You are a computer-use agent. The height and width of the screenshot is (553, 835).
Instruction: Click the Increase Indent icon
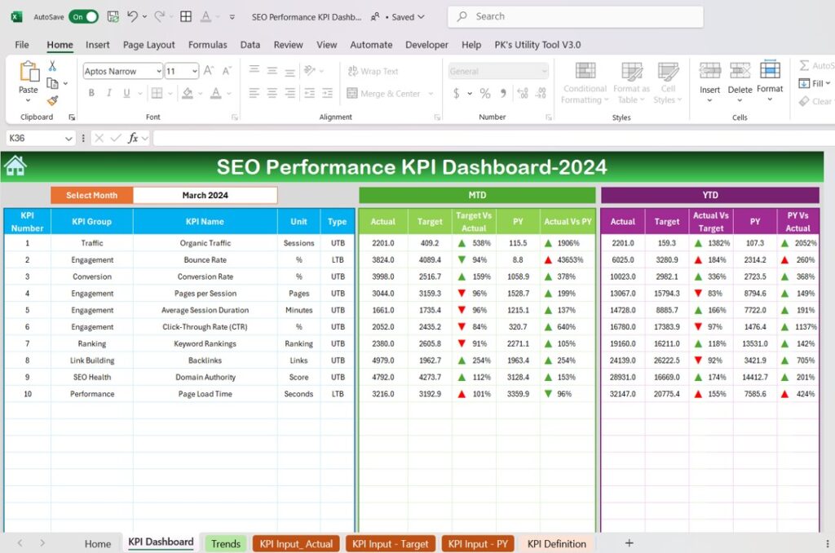328,93
